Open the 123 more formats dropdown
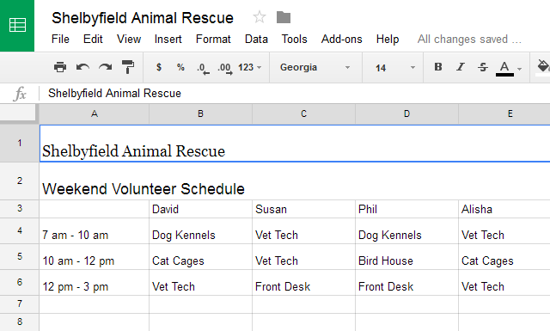 [250, 67]
